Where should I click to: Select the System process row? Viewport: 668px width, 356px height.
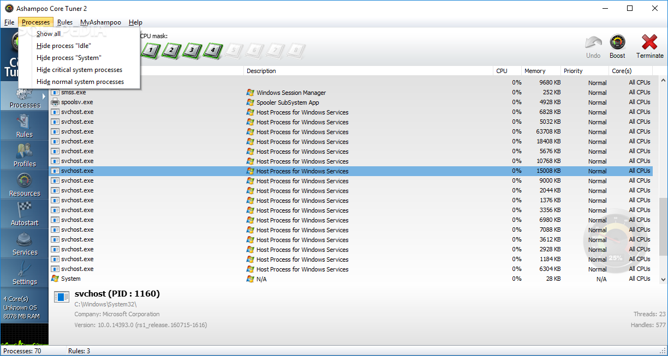pyautogui.click(x=351, y=279)
